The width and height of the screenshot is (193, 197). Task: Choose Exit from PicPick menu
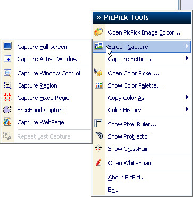point(141,190)
